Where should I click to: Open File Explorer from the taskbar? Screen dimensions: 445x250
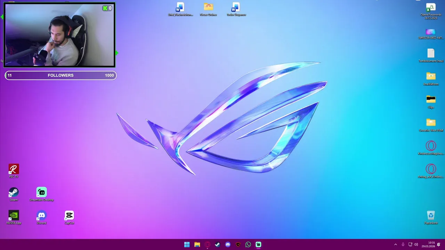tap(197, 244)
